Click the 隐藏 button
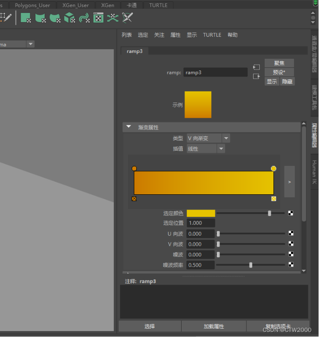319x337 pixels. click(x=287, y=81)
